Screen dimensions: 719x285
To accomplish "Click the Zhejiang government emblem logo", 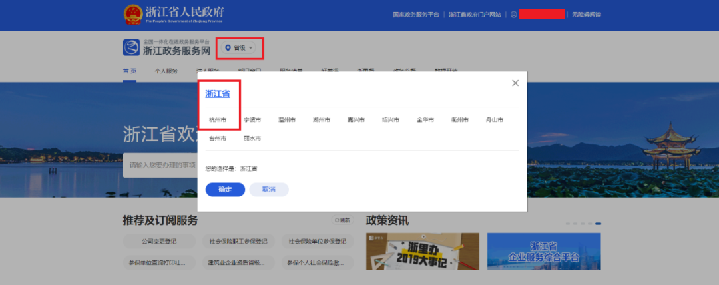I will [x=133, y=15].
